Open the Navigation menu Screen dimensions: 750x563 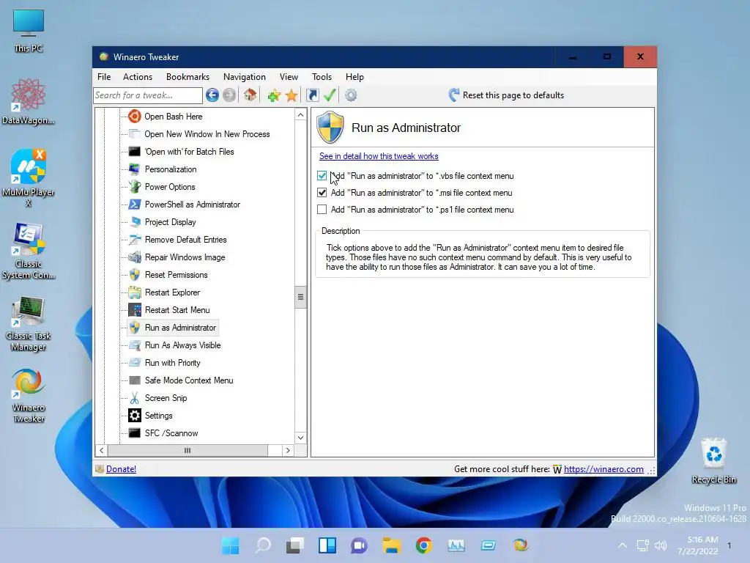point(245,76)
